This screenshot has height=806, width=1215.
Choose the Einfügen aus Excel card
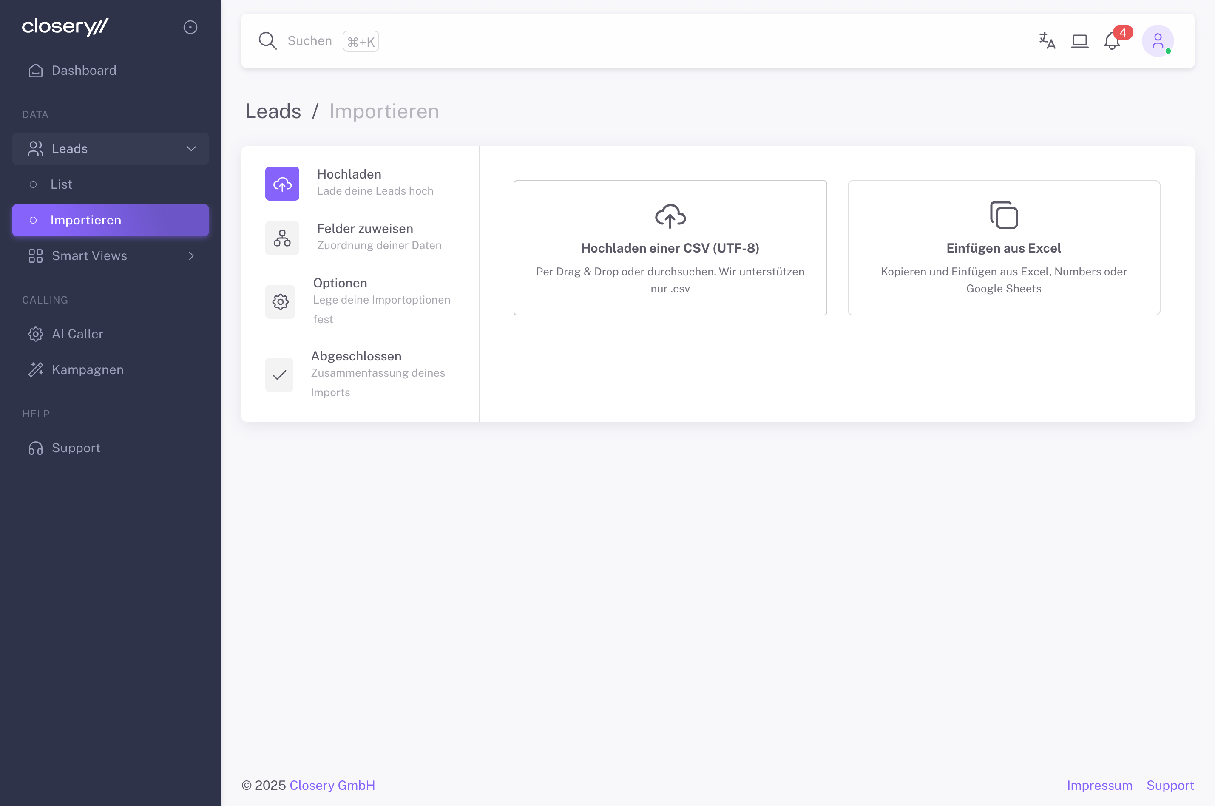(1003, 248)
